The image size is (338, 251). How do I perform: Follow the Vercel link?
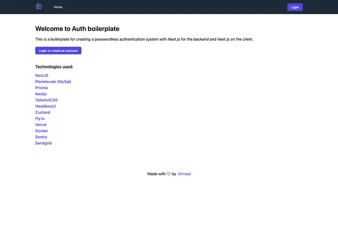41,125
